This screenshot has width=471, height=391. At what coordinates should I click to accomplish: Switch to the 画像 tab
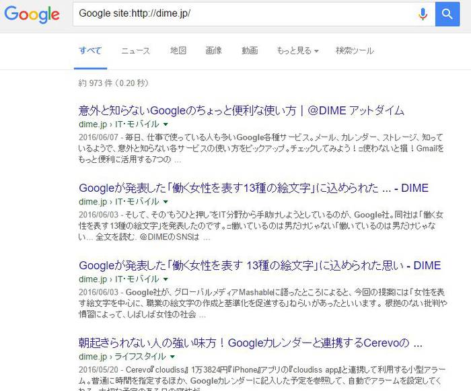point(213,50)
